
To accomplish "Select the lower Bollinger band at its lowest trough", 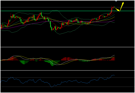I will click(60, 34).
